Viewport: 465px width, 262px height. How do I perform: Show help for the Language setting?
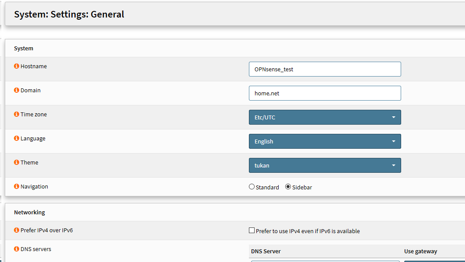[x=17, y=139]
